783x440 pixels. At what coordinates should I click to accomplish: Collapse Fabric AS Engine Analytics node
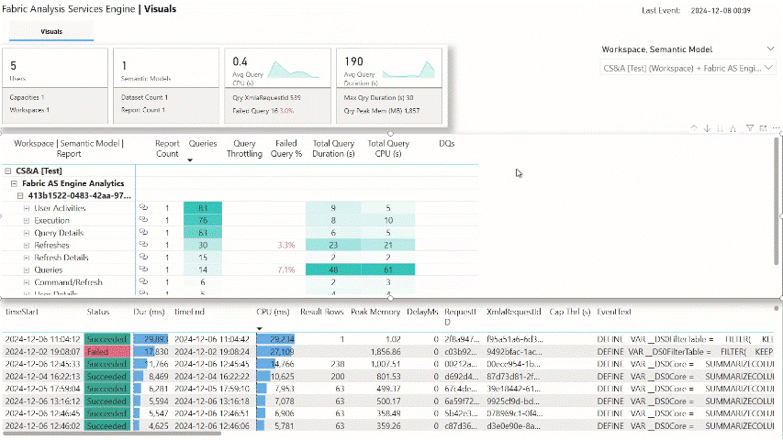coord(15,183)
